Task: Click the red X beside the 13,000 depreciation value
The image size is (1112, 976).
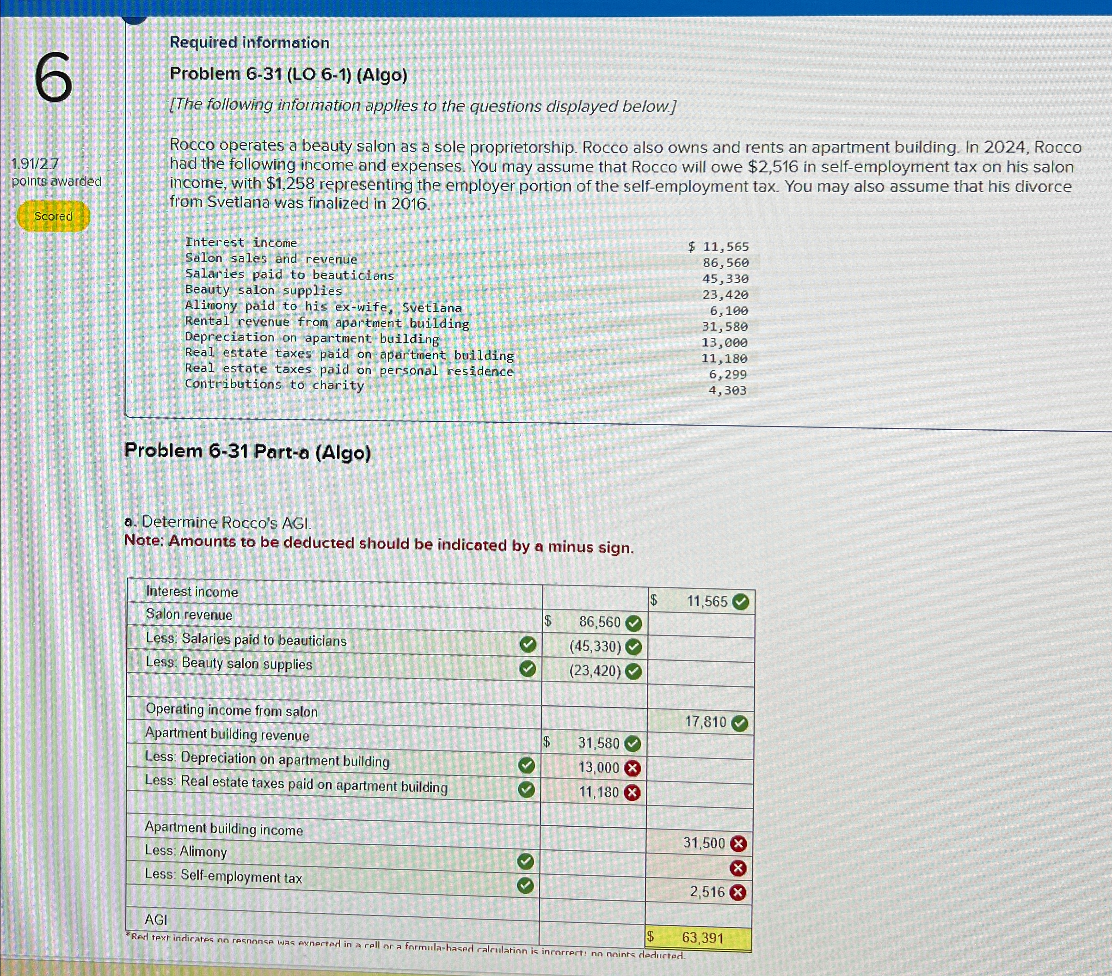Action: (x=633, y=768)
